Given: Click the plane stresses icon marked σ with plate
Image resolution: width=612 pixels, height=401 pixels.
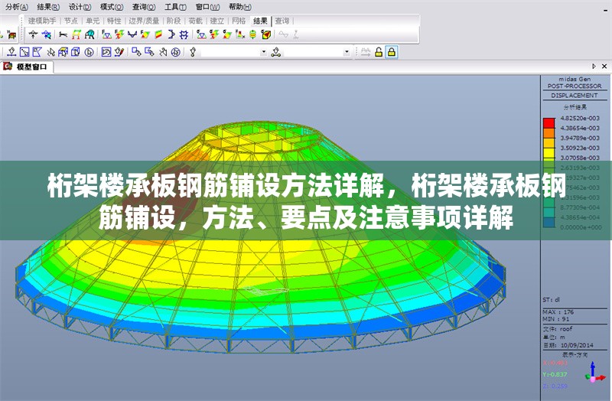Looking at the screenshot, I should 226,34.
